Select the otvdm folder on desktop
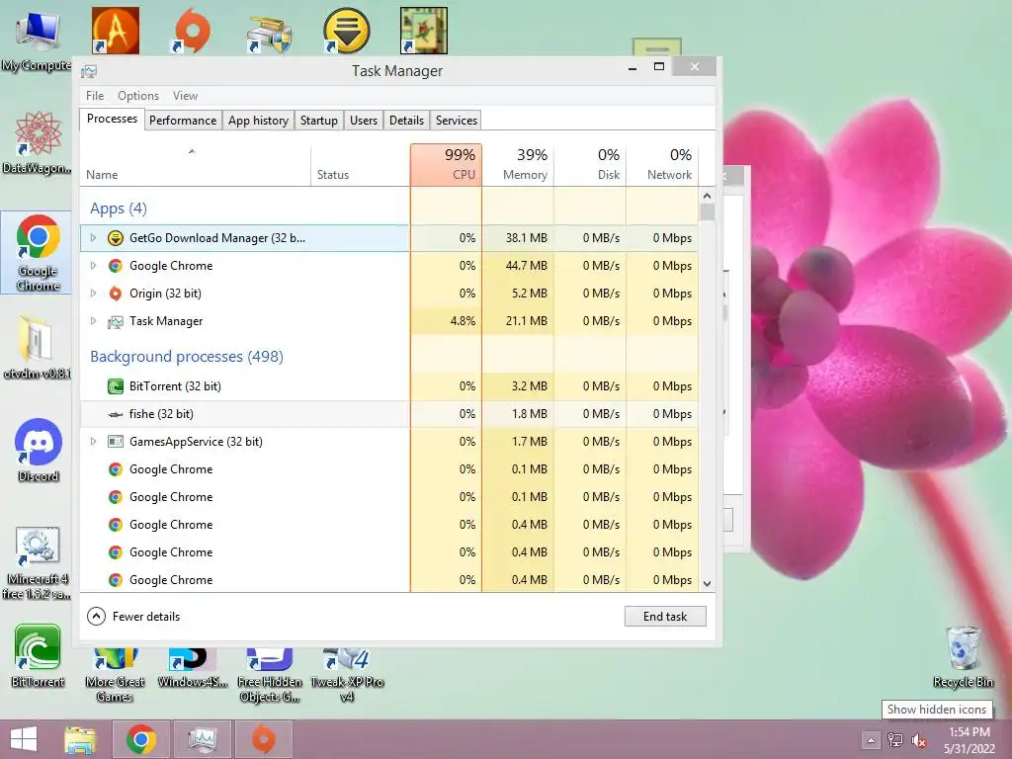 click(x=37, y=347)
